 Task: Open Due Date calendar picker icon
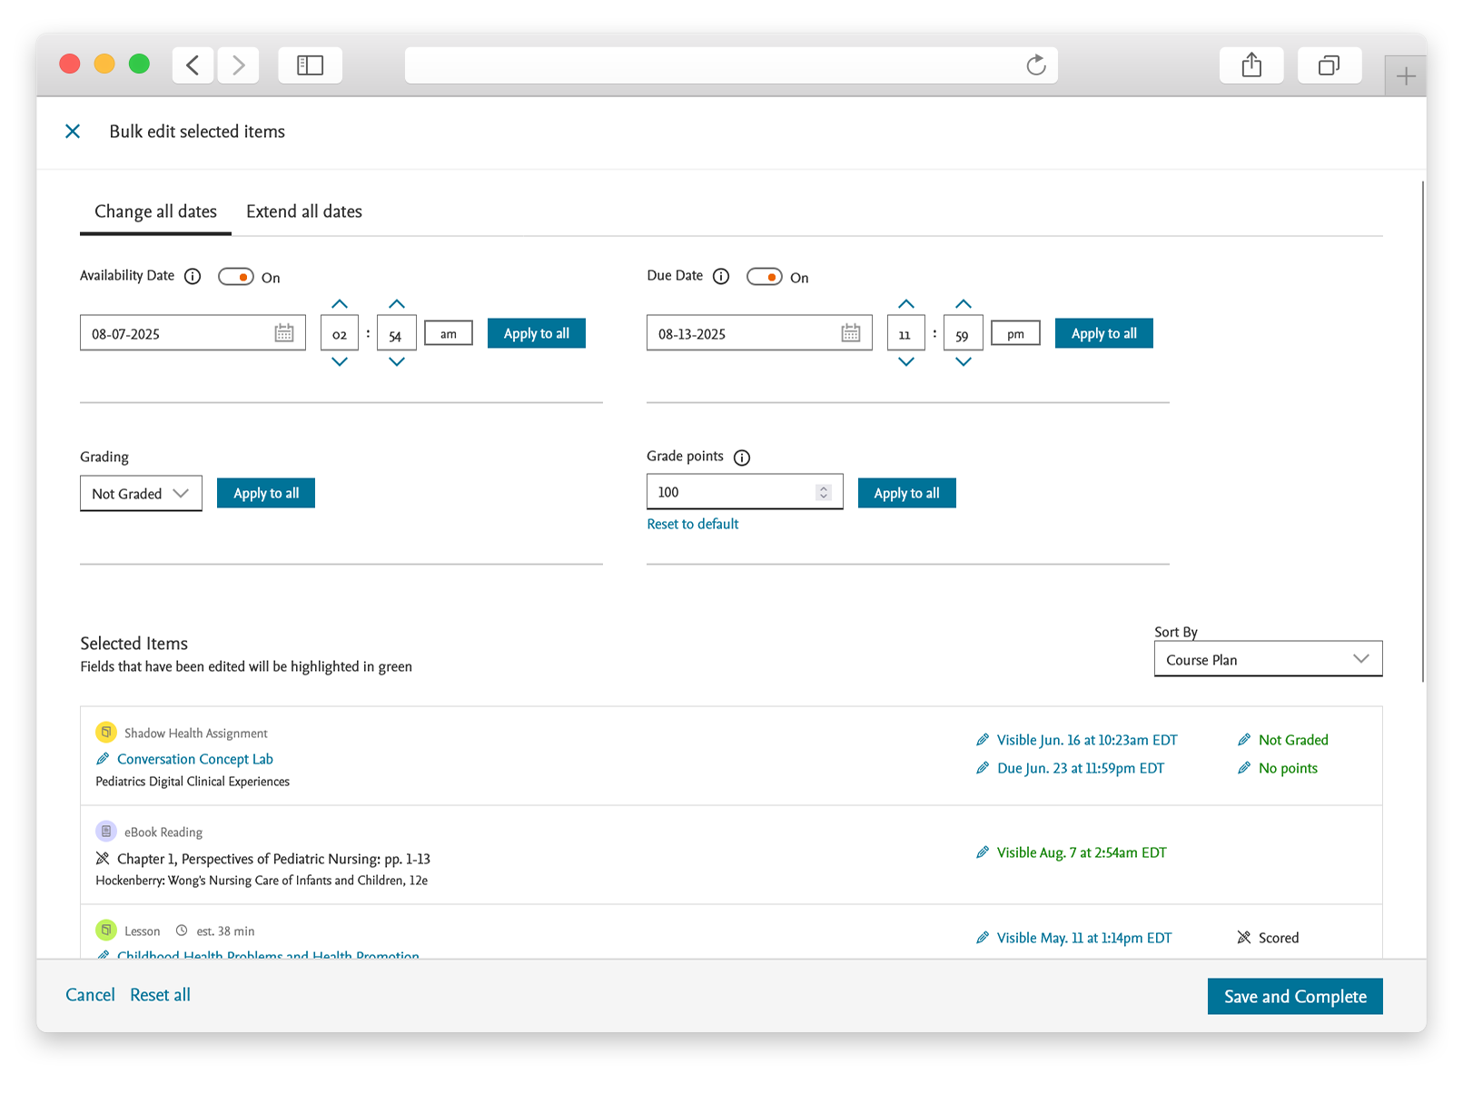[851, 333]
